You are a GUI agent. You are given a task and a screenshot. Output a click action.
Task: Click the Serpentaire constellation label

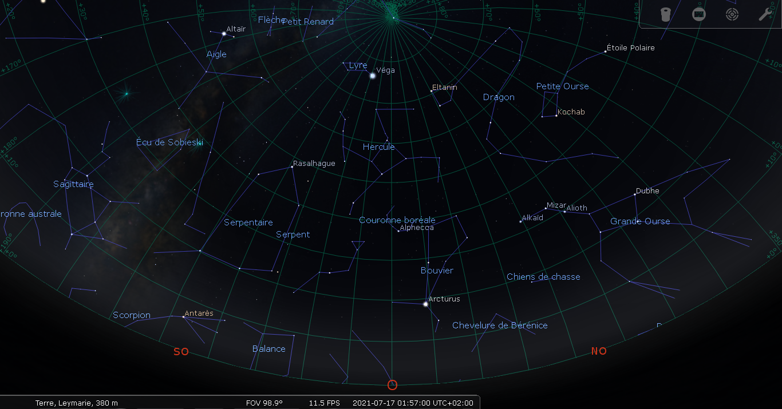point(248,223)
